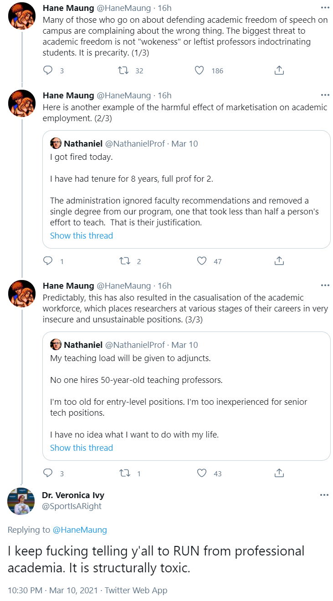333x601 pixels.
Task: Show this thread under 'I got fired today'
Action: click(x=82, y=235)
